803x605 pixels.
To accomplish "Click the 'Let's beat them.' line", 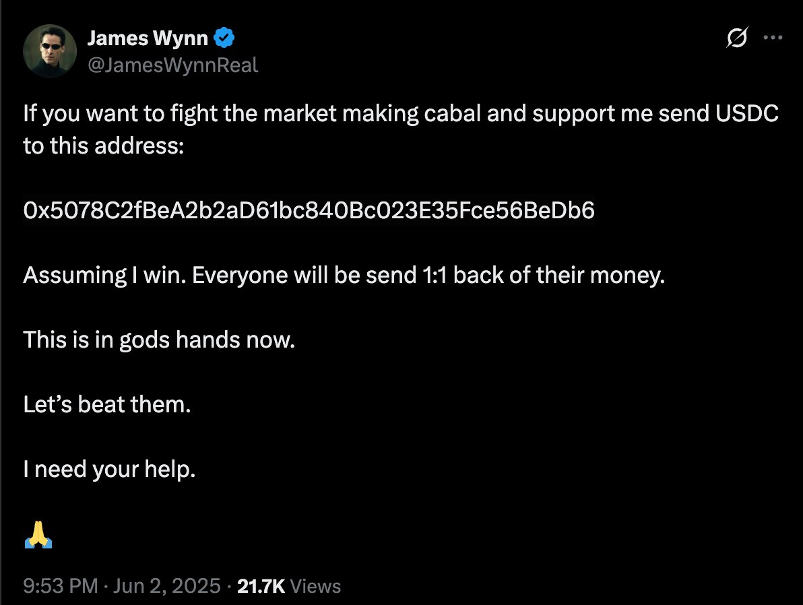I will 107,404.
